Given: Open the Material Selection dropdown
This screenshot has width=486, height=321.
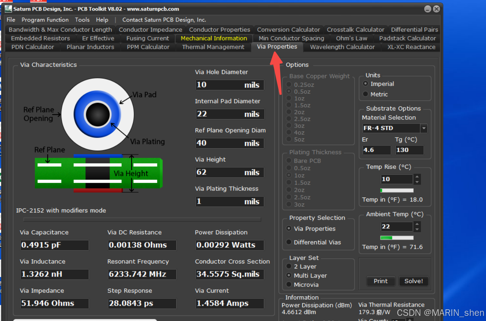Looking at the screenshot, I should point(424,128).
